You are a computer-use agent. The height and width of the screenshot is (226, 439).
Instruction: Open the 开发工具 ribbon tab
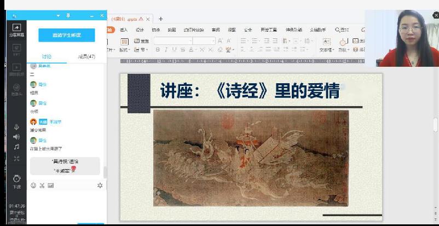coord(269,30)
